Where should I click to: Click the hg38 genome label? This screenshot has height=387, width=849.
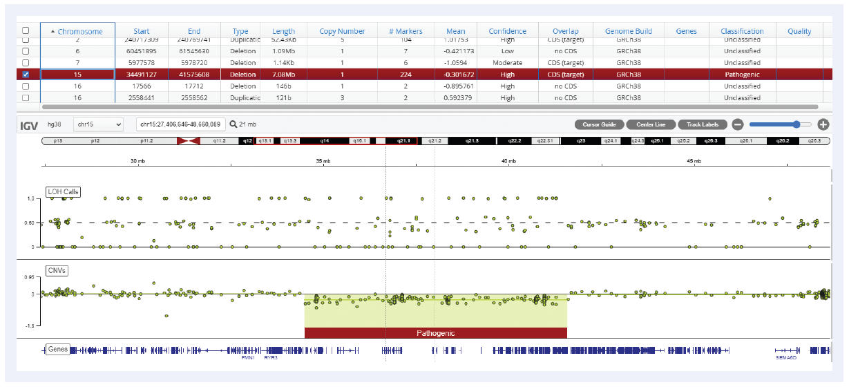click(x=55, y=124)
